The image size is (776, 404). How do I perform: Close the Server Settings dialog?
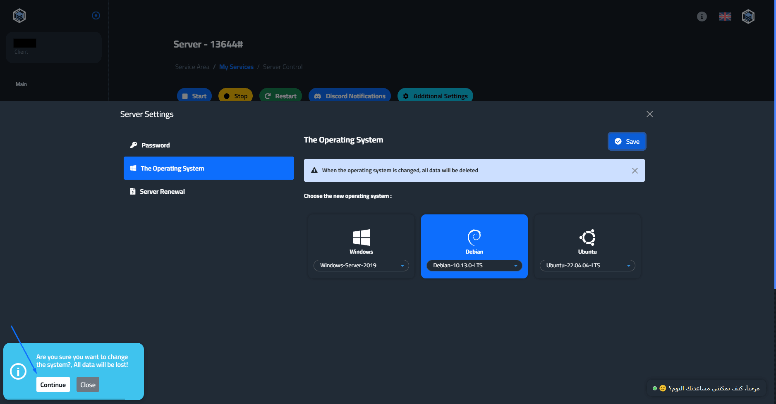click(650, 114)
